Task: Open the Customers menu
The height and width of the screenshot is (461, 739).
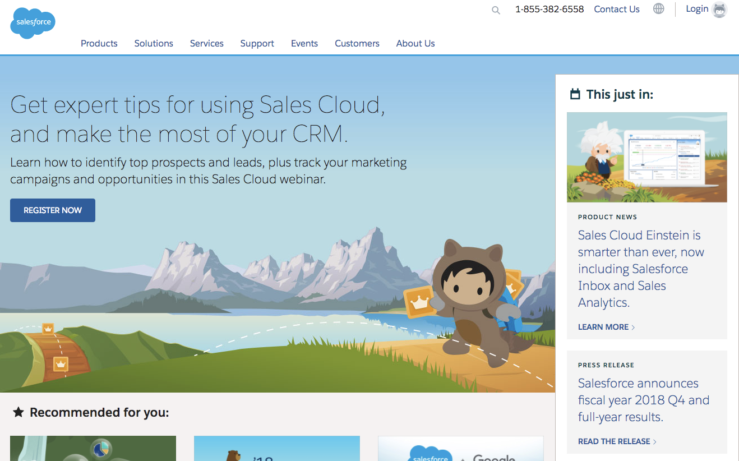Action: coord(357,43)
